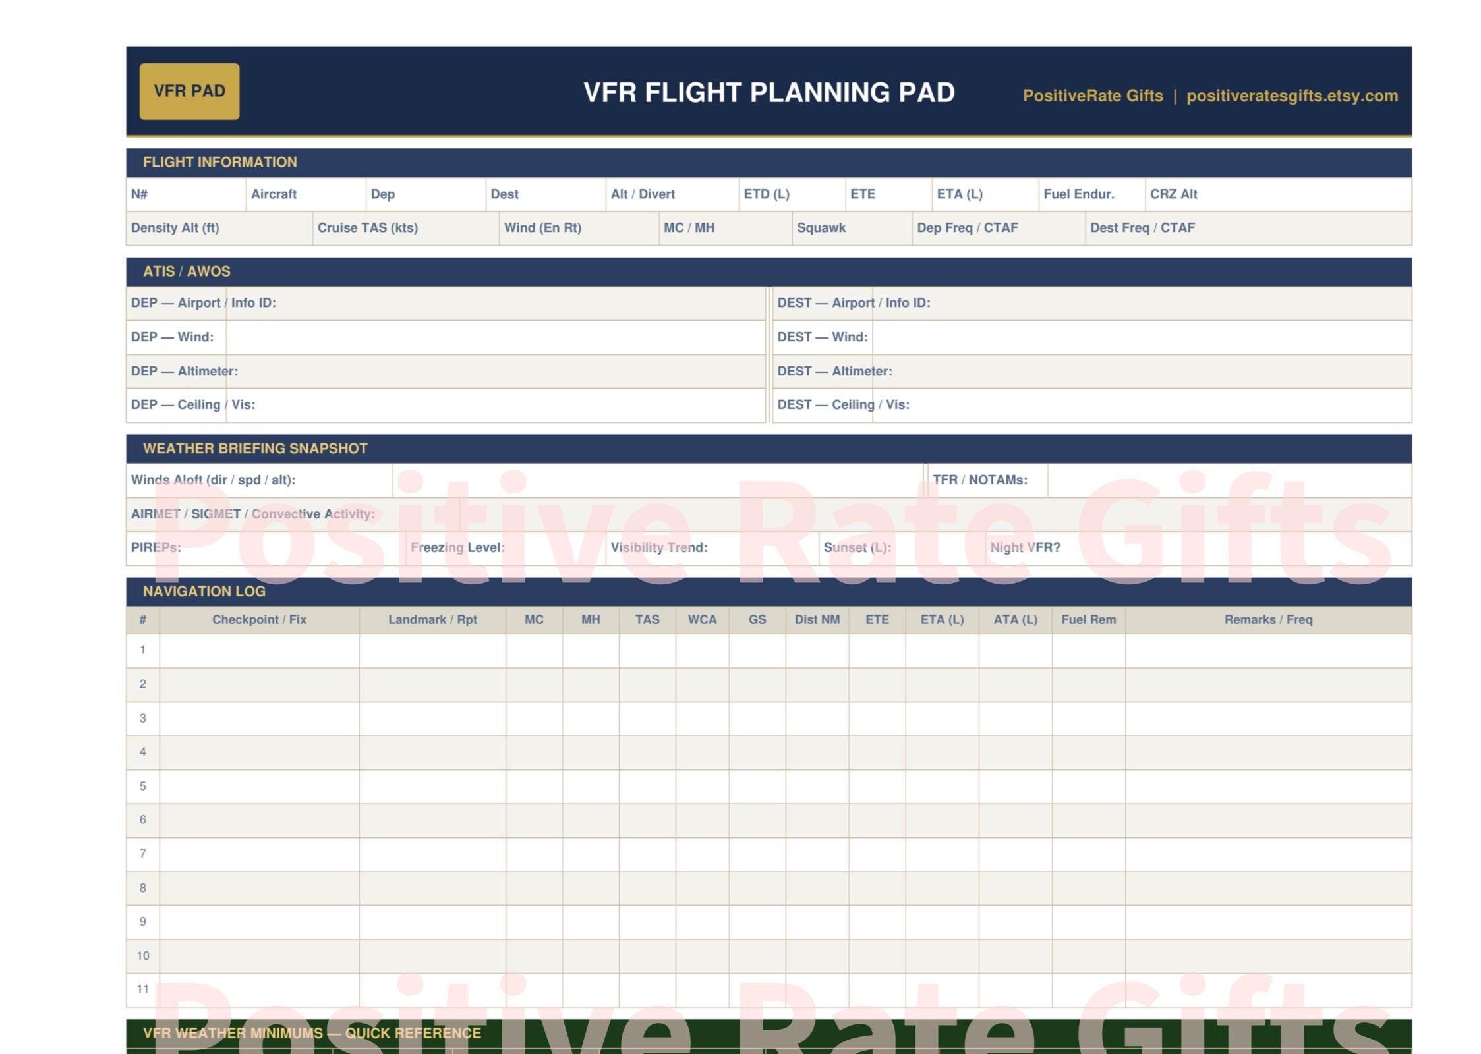Open the positiveratesgifts.etsy.com link

[1292, 96]
